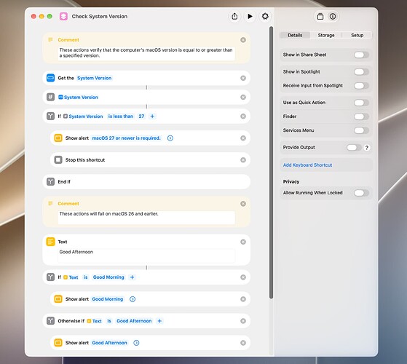
Task: Remove the If Text is Good Morning action
Action: click(243, 277)
